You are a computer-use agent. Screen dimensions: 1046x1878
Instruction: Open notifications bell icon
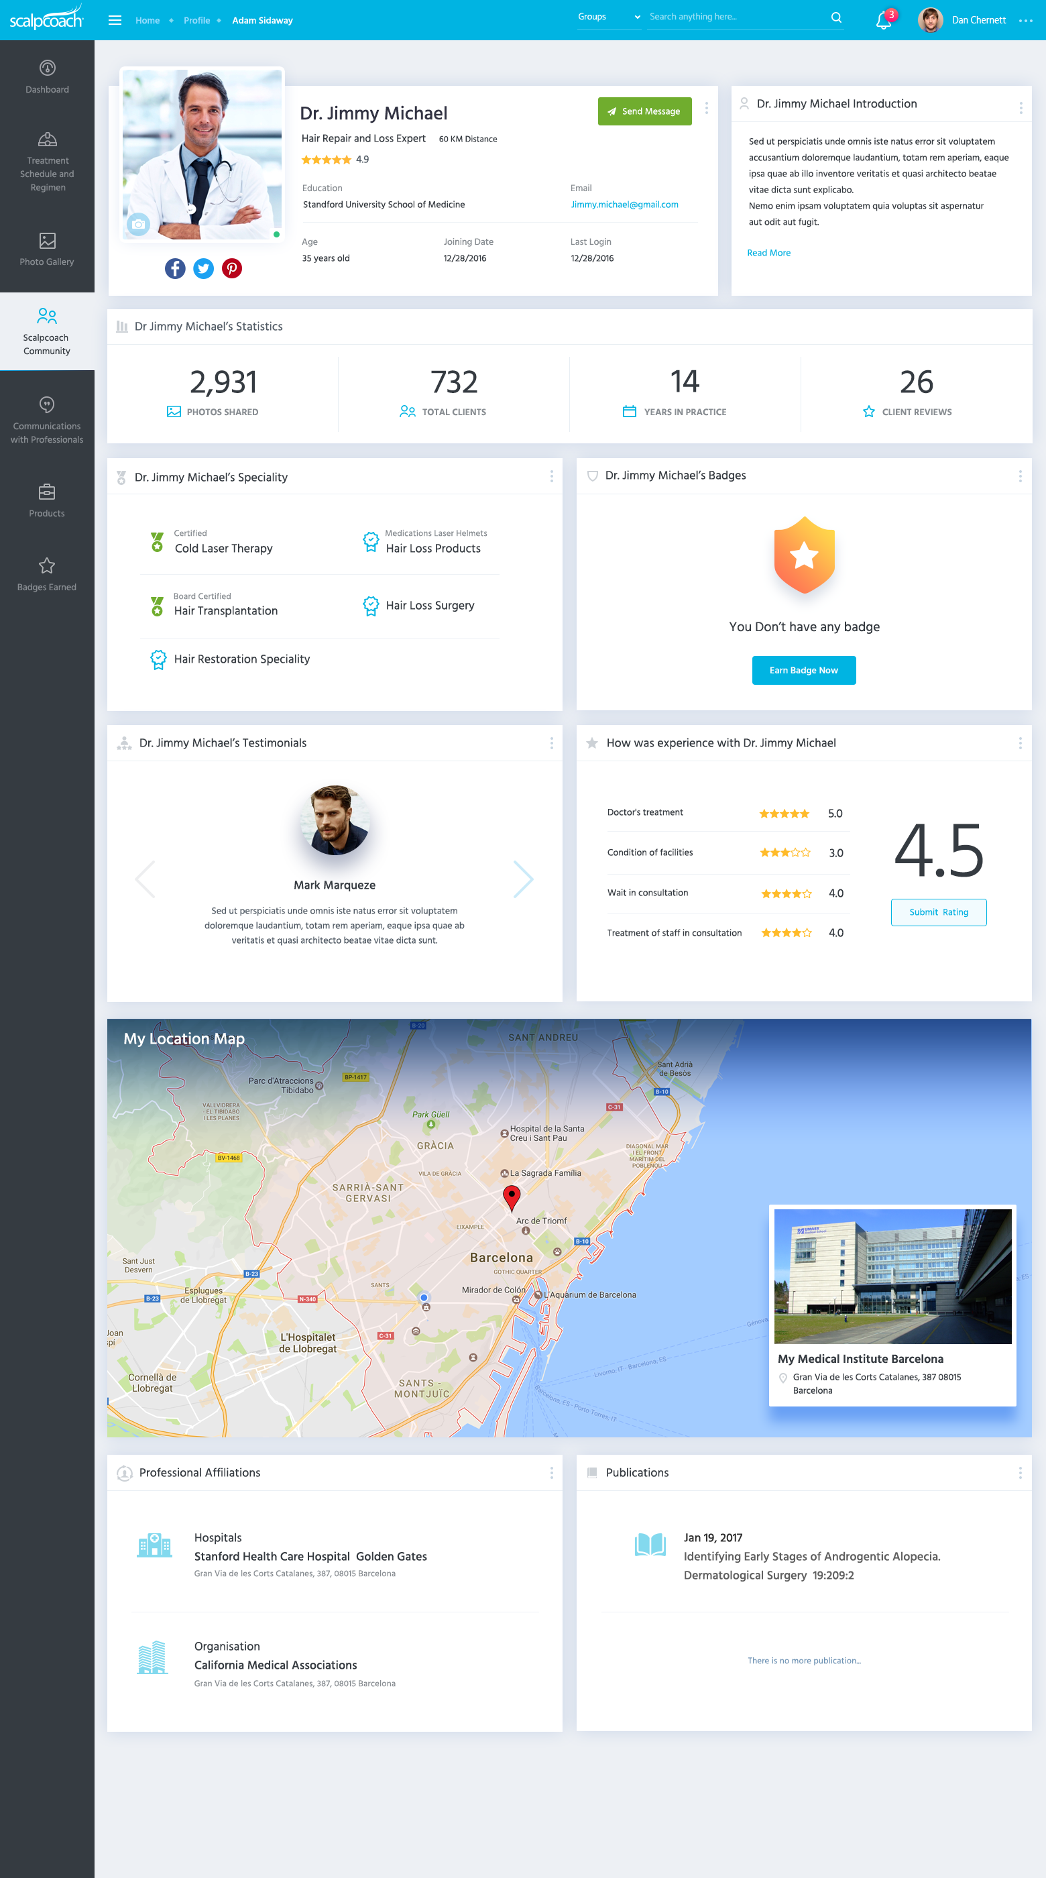[x=882, y=20]
